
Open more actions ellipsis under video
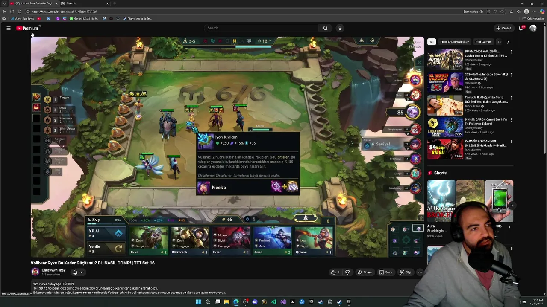420,272
